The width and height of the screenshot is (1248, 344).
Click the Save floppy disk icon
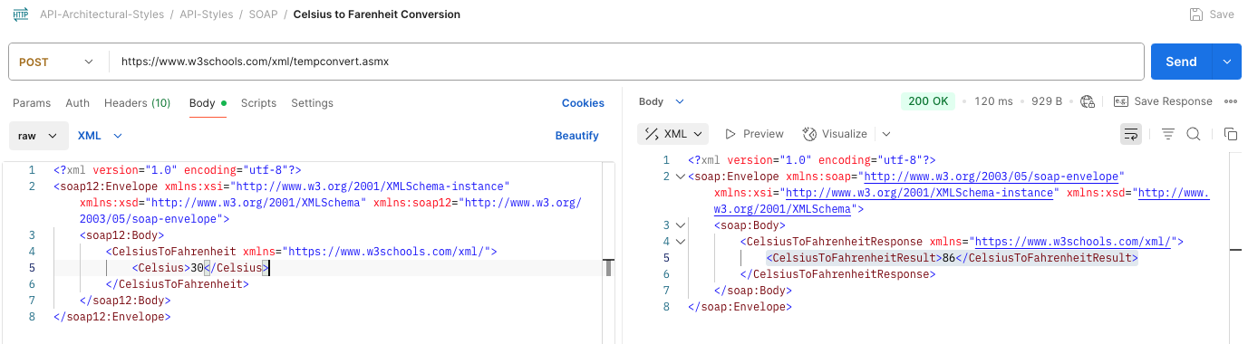click(1196, 14)
